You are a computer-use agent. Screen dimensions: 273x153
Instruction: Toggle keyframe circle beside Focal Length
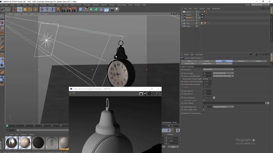pos(182,74)
